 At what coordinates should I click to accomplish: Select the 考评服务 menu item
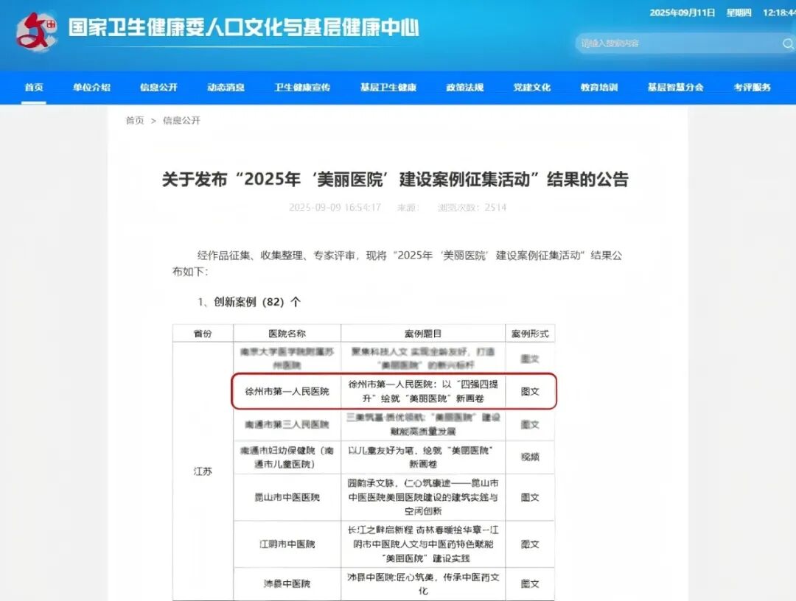[751, 87]
